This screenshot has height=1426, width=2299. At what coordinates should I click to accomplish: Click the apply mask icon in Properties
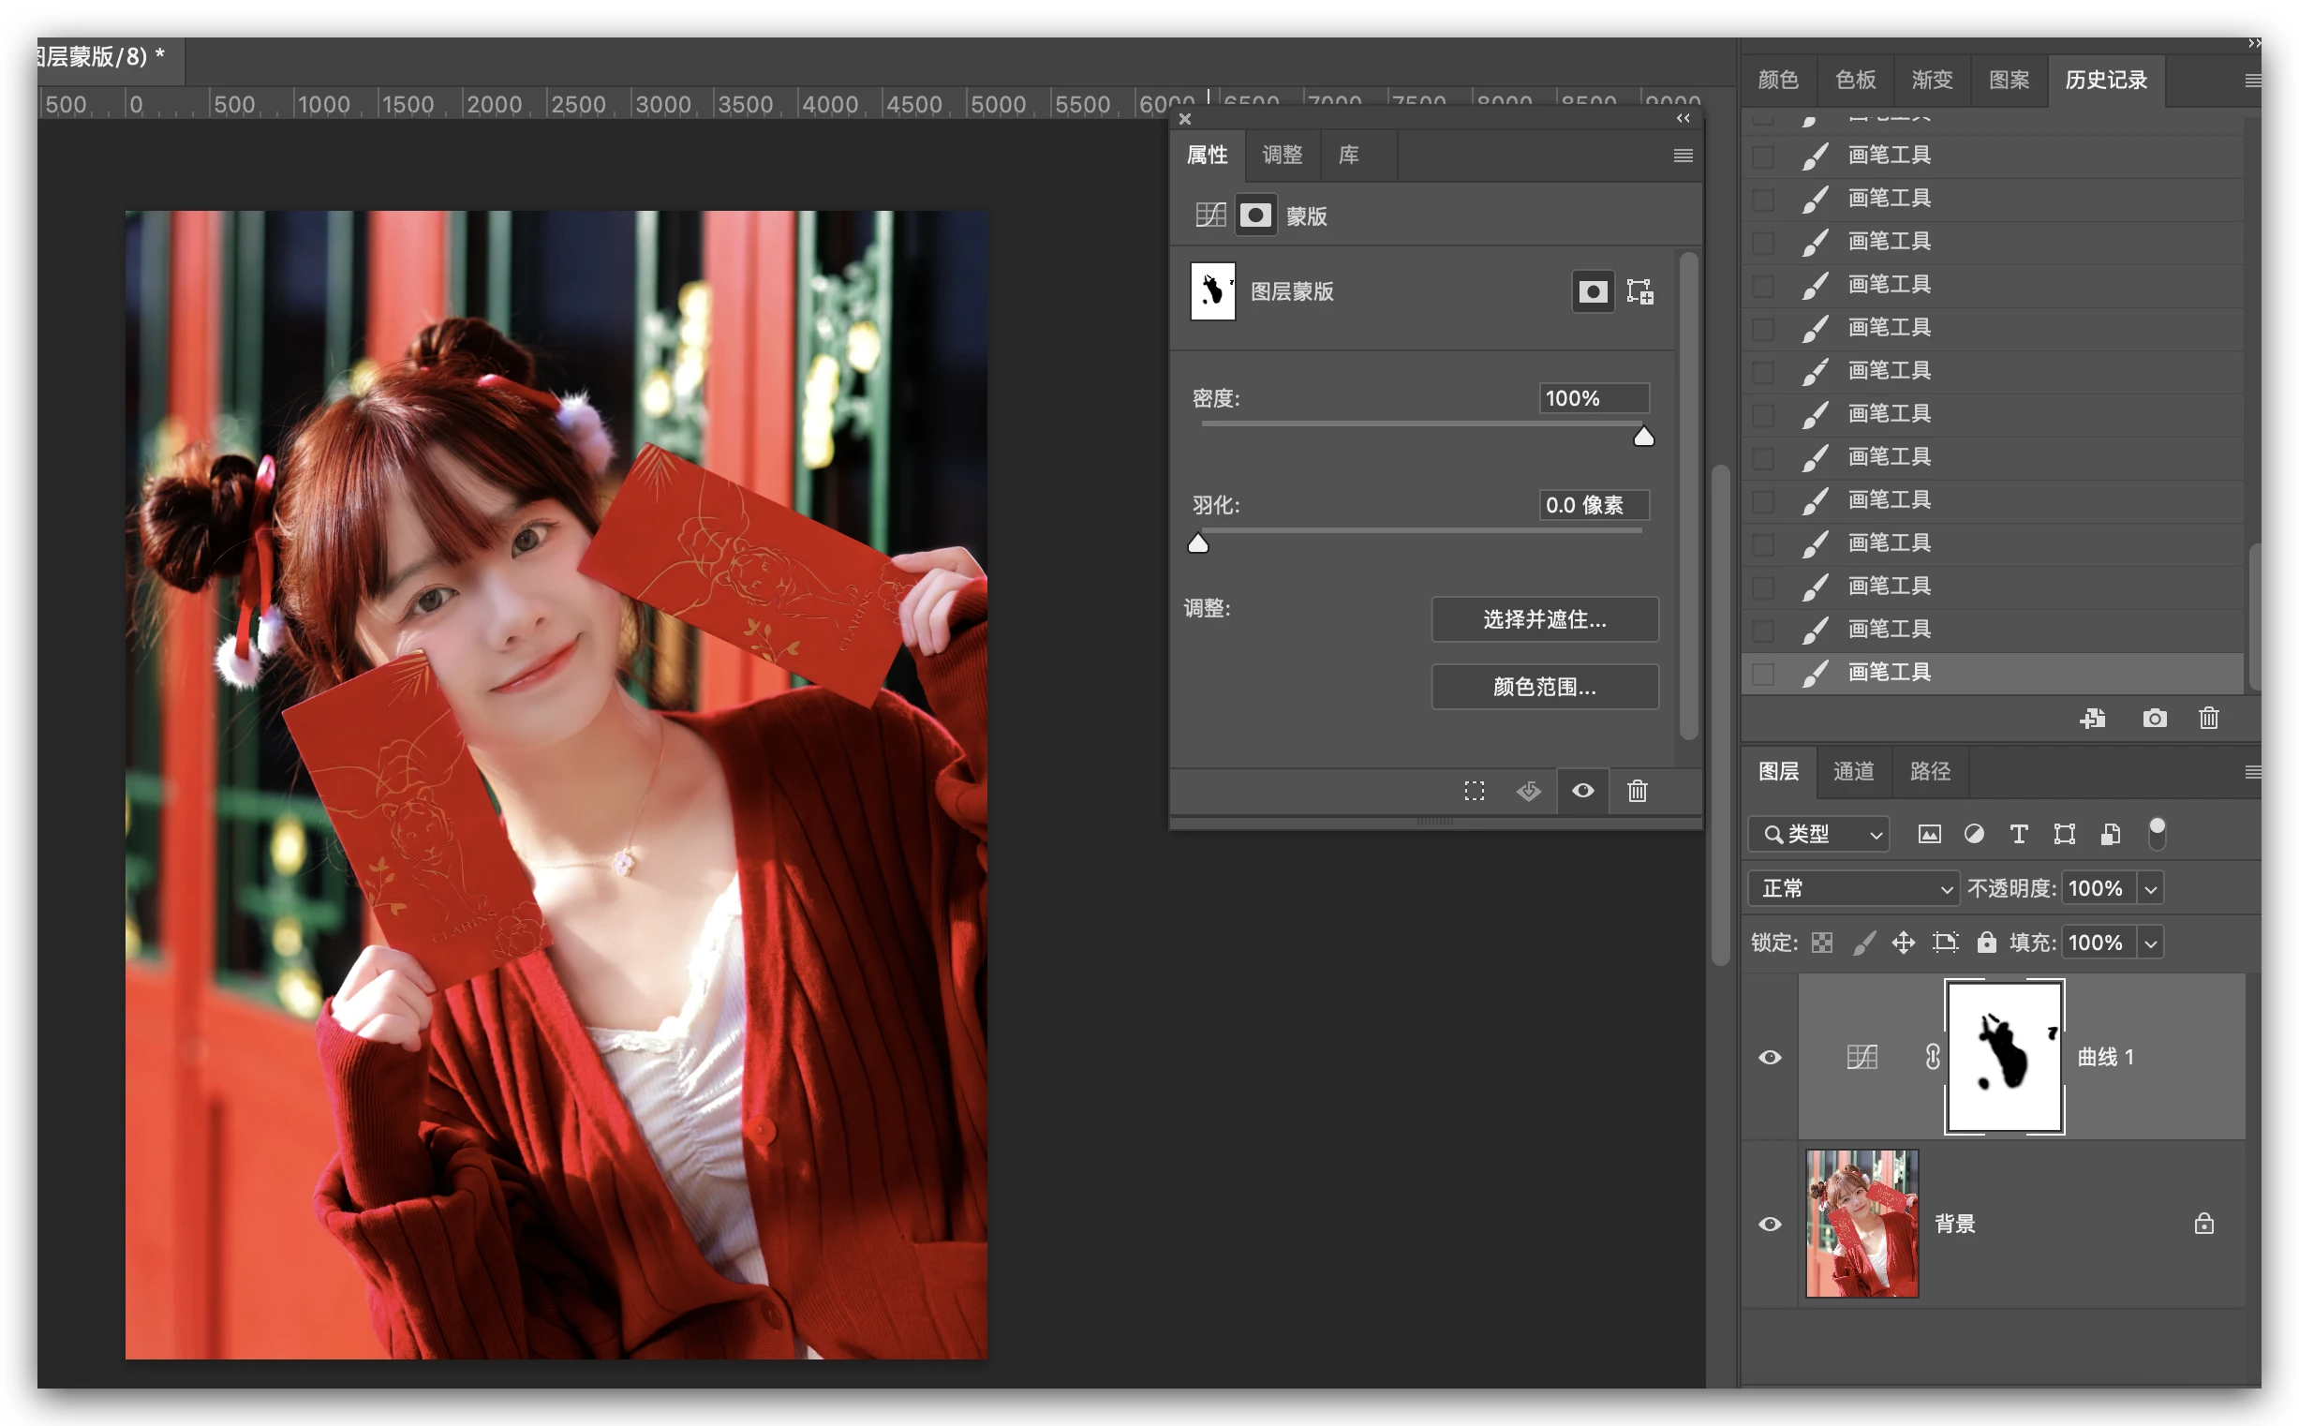(x=1529, y=791)
